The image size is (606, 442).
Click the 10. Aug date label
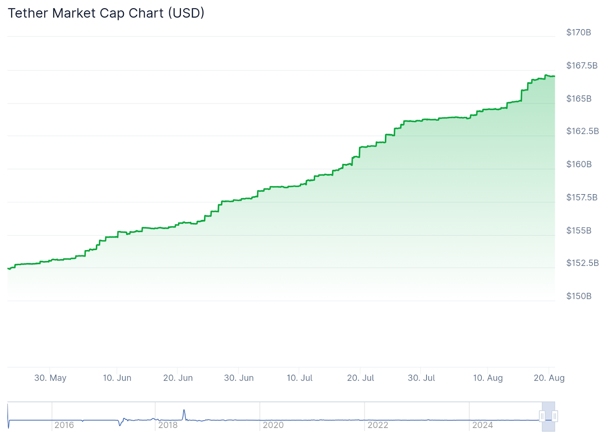[488, 378]
